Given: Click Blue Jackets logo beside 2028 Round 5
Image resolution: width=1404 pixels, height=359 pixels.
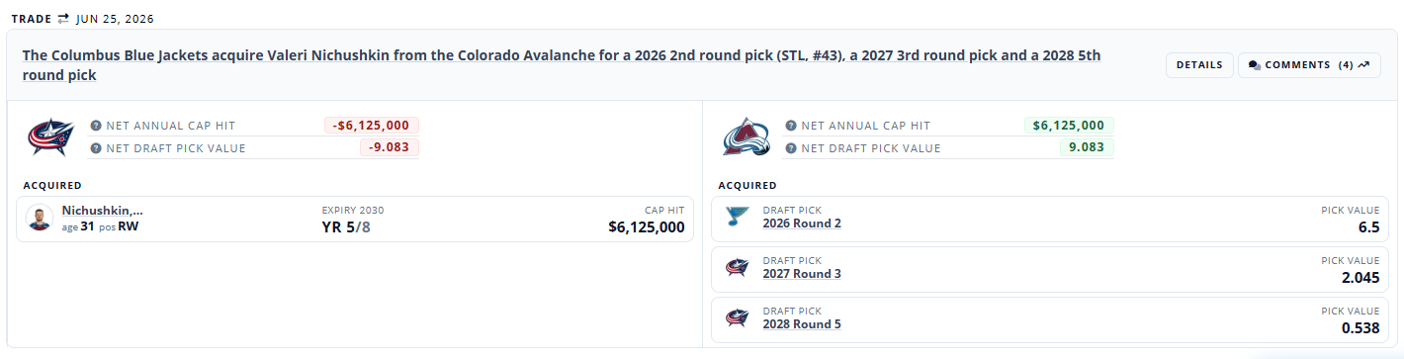Looking at the screenshot, I should coord(737,317).
